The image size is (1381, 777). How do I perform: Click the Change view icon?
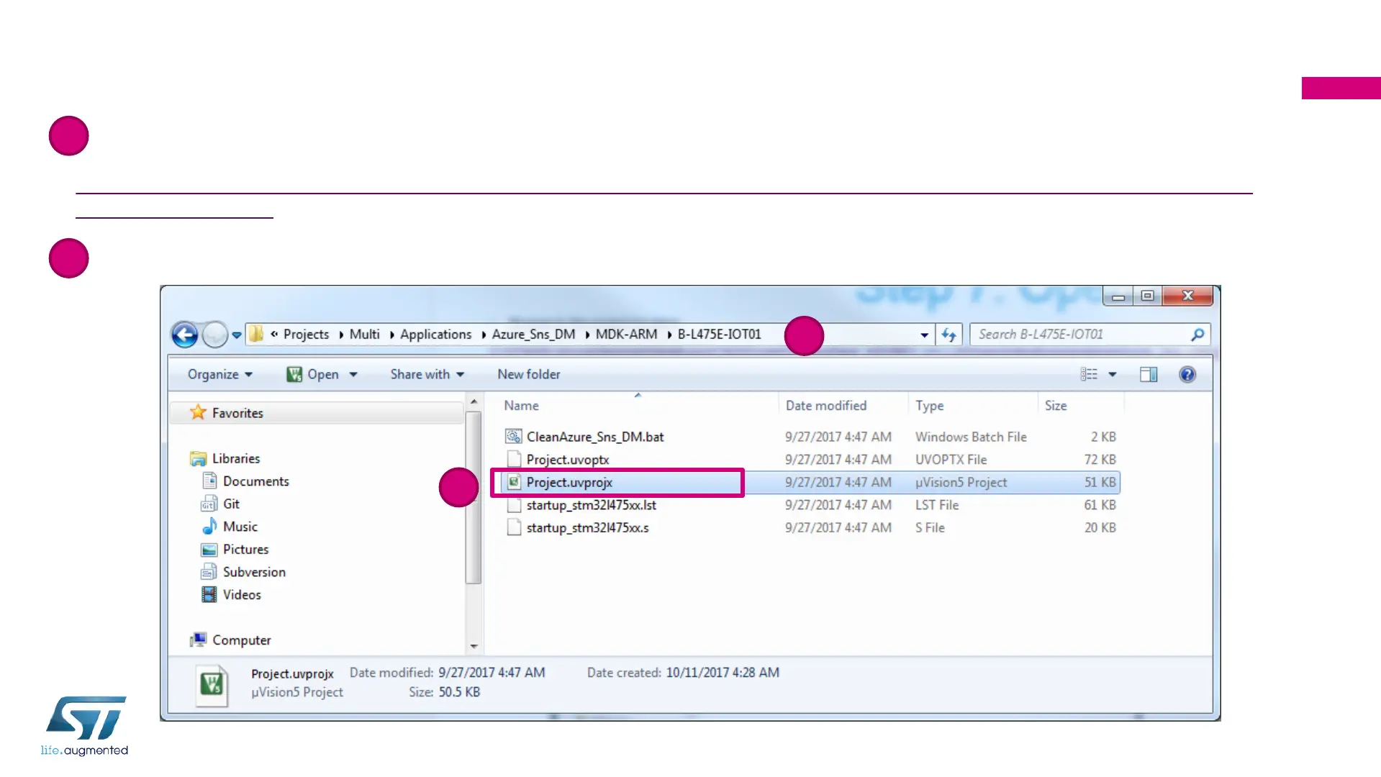tap(1089, 374)
